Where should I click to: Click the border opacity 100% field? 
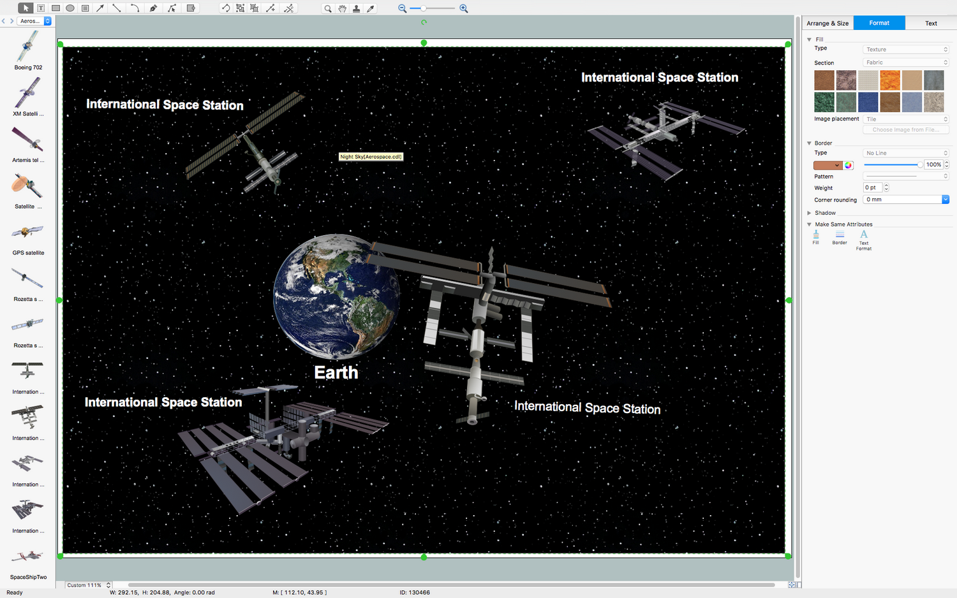[x=933, y=164]
